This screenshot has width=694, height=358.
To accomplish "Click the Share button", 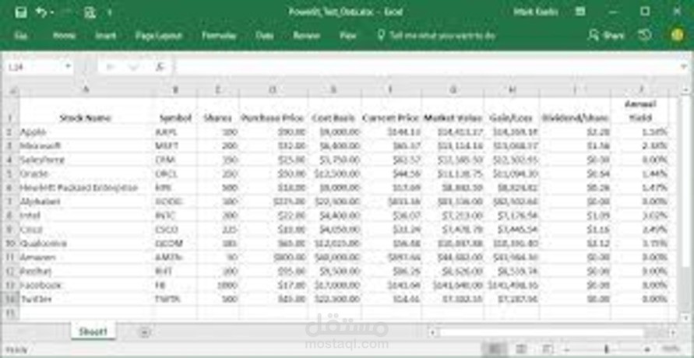I will [606, 35].
